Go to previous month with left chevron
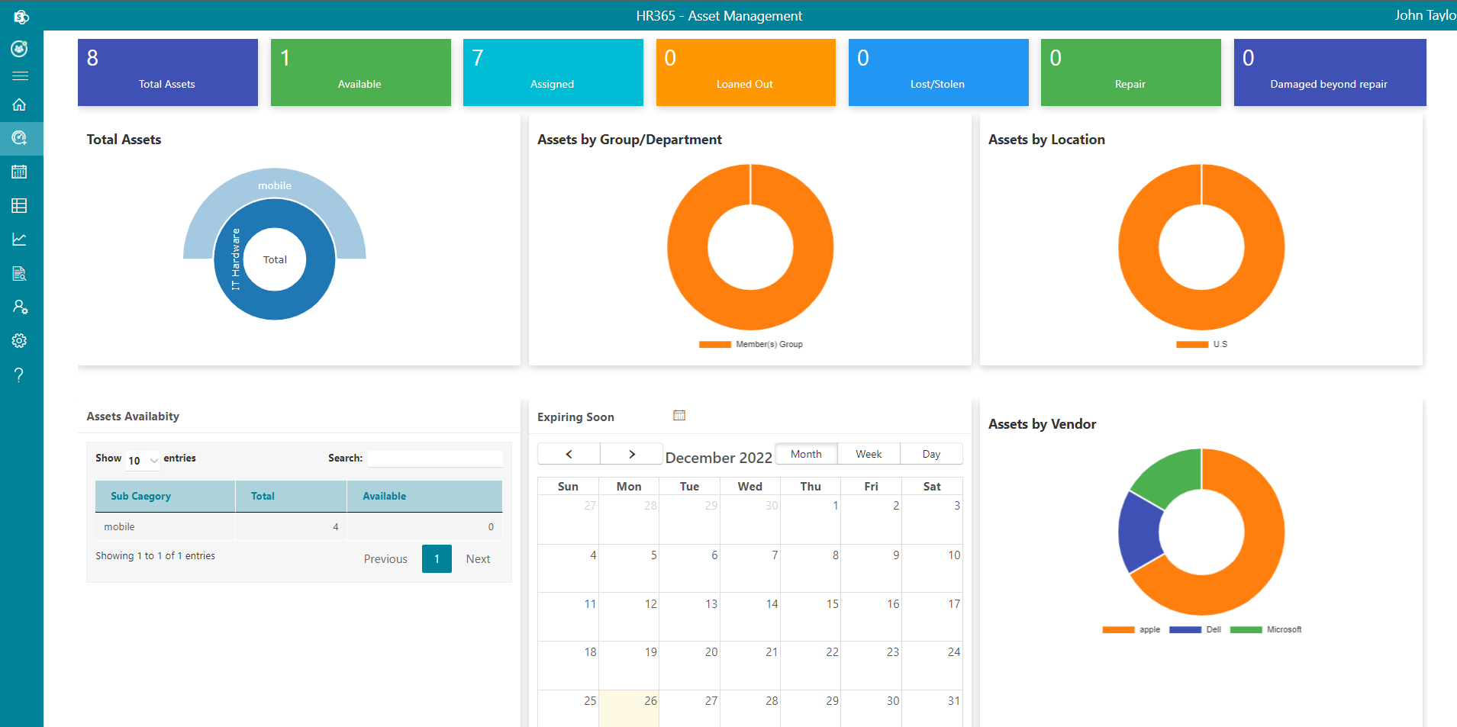The height and width of the screenshot is (727, 1457). click(568, 453)
